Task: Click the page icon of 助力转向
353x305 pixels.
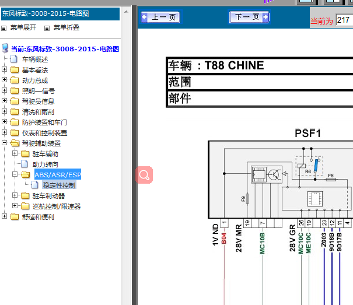Action: pos(25,164)
